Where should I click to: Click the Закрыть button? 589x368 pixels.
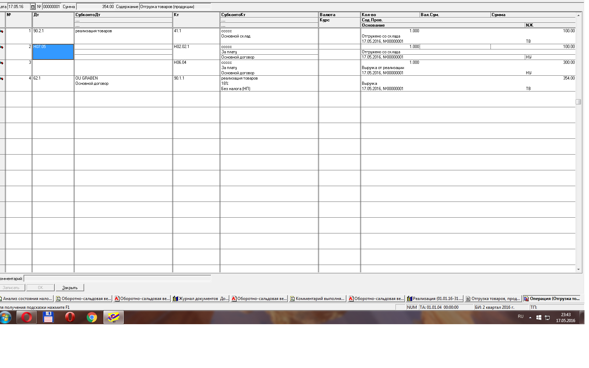pos(70,288)
